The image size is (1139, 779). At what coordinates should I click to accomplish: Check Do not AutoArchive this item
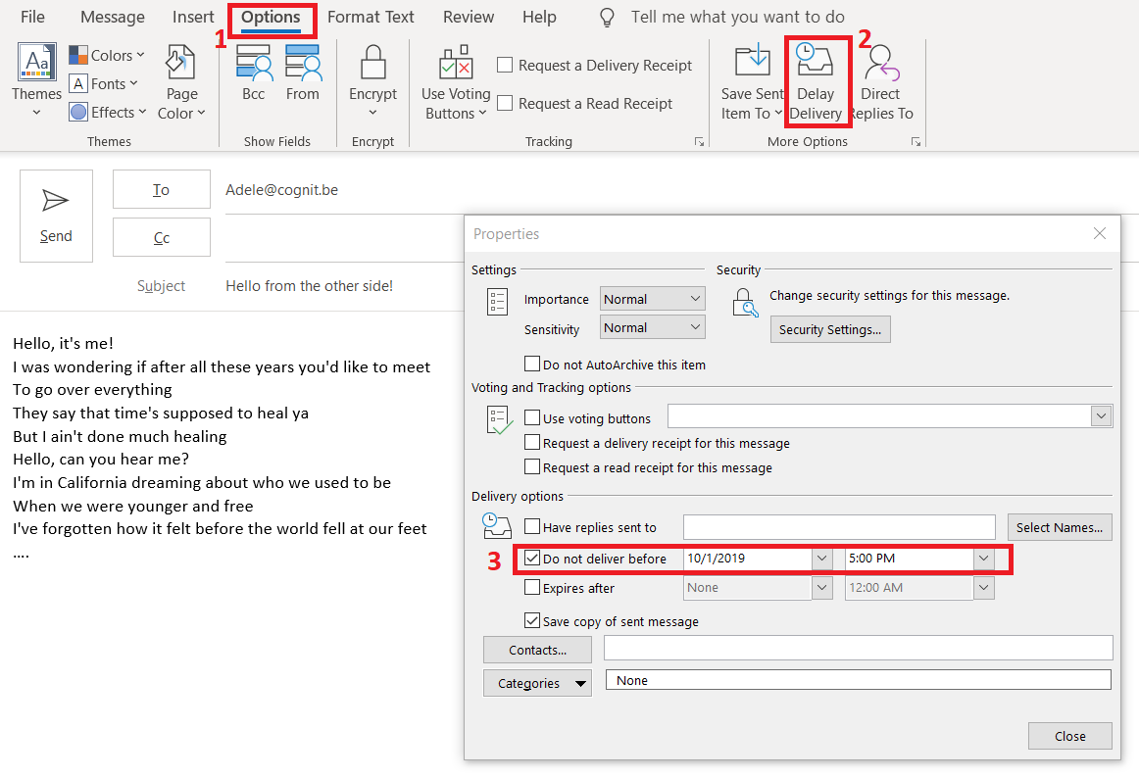click(532, 364)
